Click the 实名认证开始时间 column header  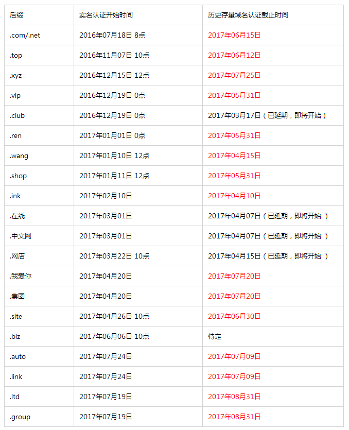(109, 15)
